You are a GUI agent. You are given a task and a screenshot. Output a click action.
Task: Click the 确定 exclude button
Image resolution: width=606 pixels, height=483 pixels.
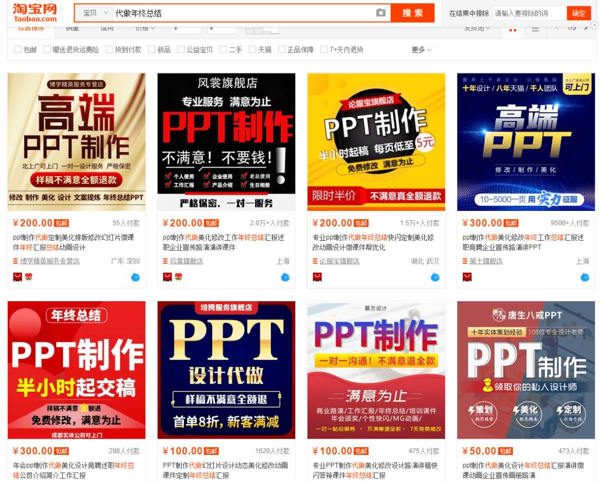[x=579, y=13]
